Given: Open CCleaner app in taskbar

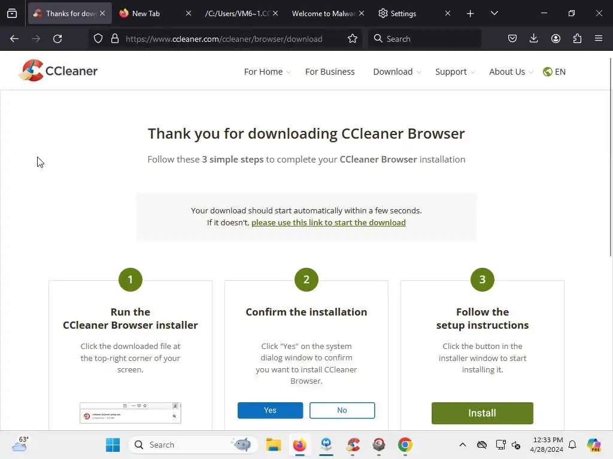Looking at the screenshot, I should pos(353,445).
